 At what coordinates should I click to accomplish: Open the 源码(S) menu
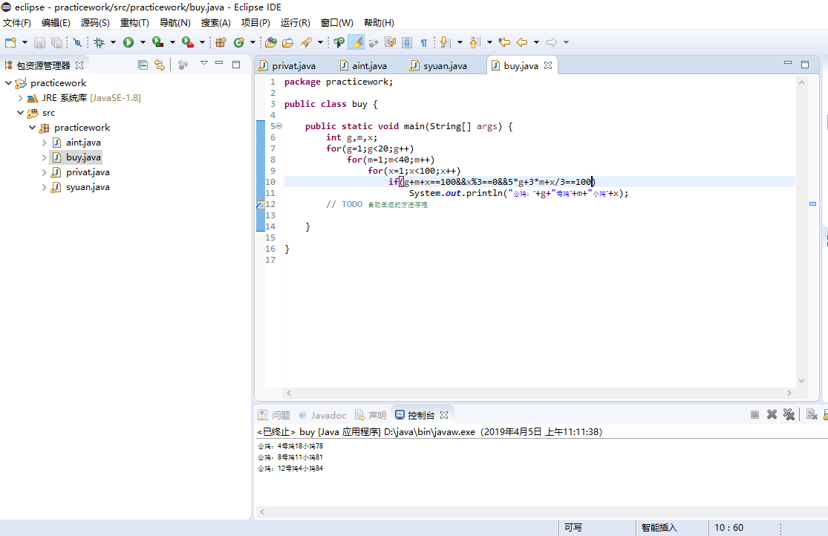95,23
